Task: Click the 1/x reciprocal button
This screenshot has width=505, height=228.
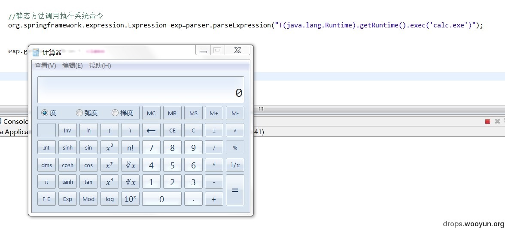Action: click(x=235, y=165)
